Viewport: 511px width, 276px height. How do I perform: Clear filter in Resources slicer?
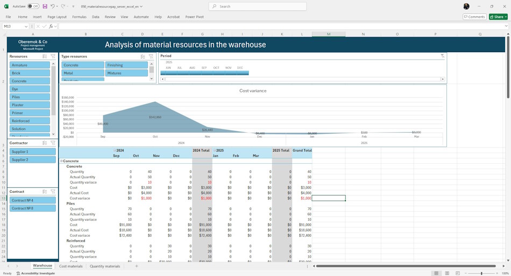[x=53, y=56]
